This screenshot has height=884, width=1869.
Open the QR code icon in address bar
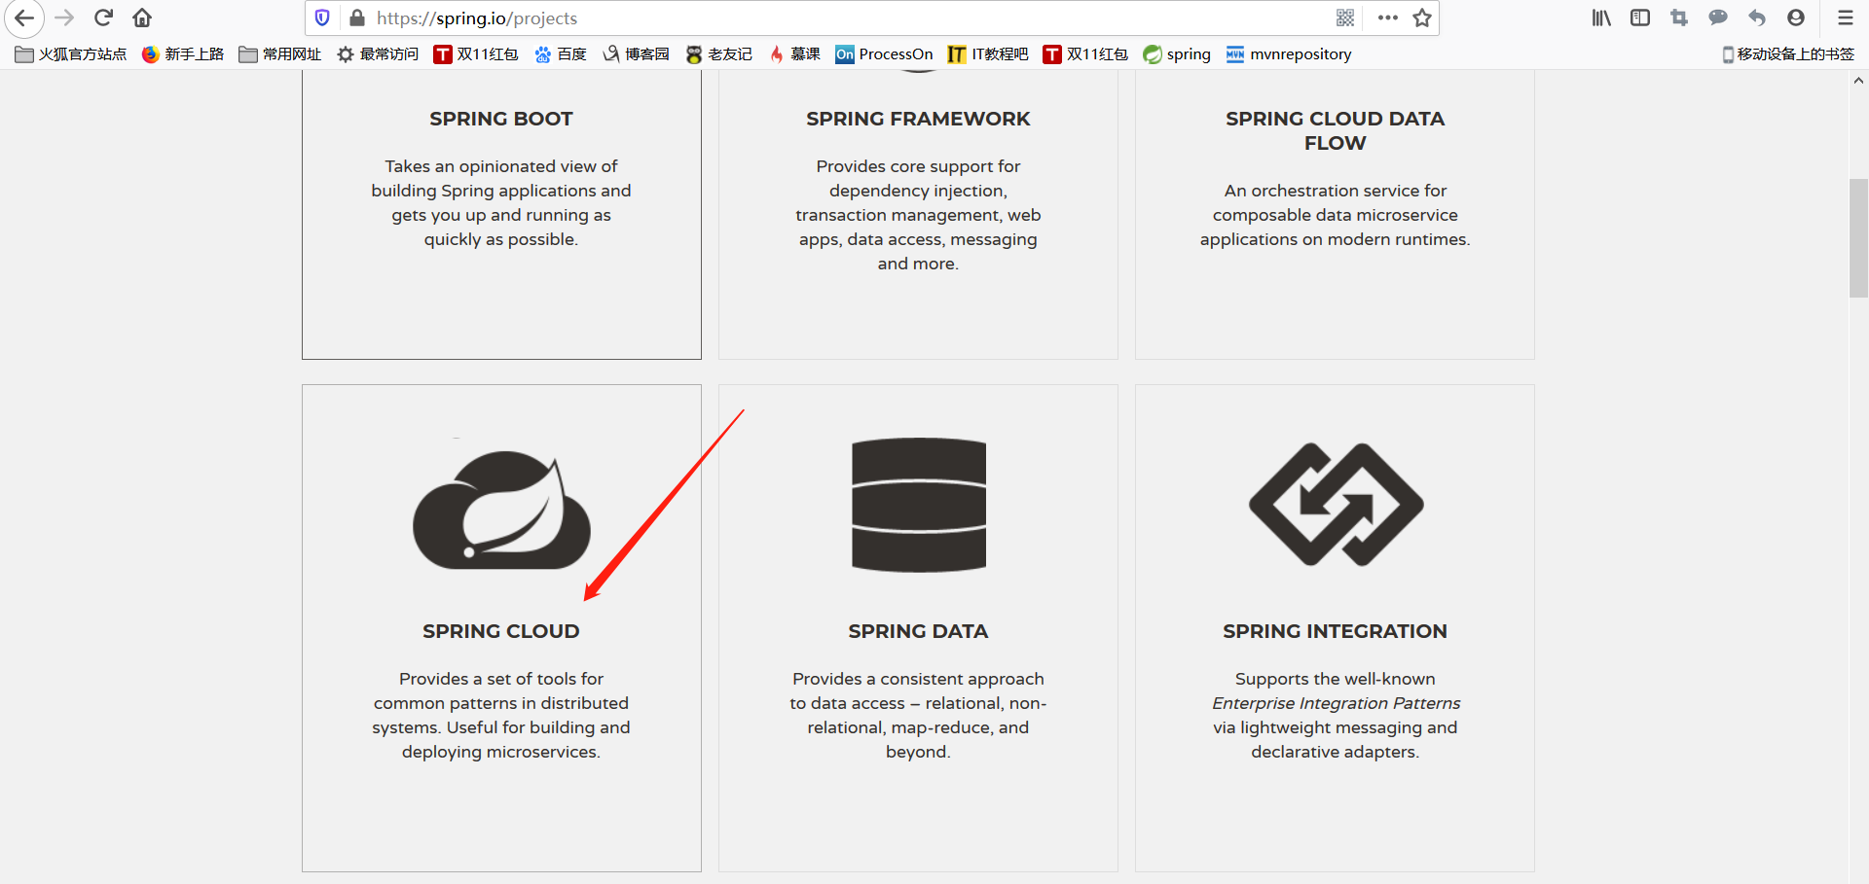[x=1345, y=18]
